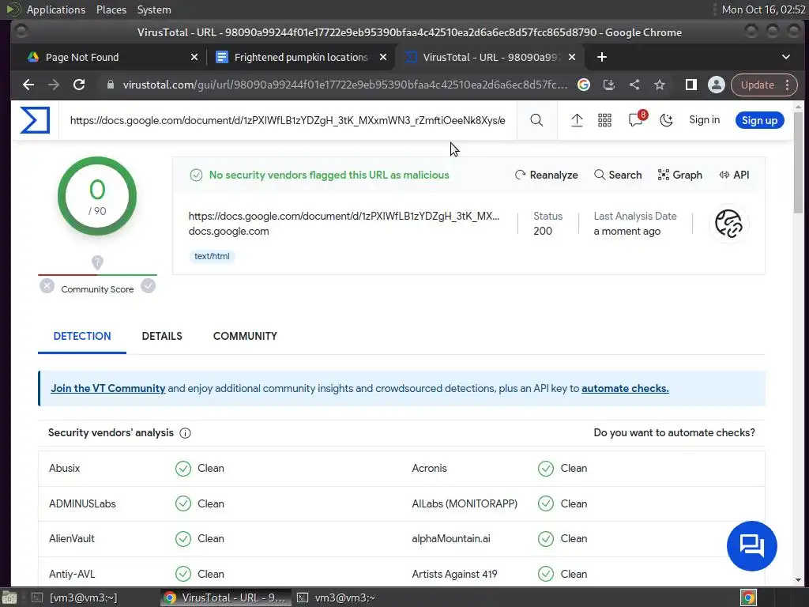Open the Graph view
The height and width of the screenshot is (607, 809).
680,175
